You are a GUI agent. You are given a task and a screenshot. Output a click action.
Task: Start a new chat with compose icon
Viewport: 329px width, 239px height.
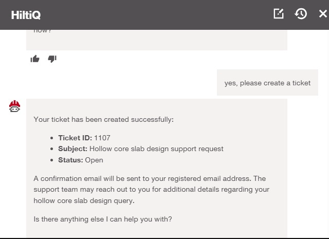[x=279, y=14]
